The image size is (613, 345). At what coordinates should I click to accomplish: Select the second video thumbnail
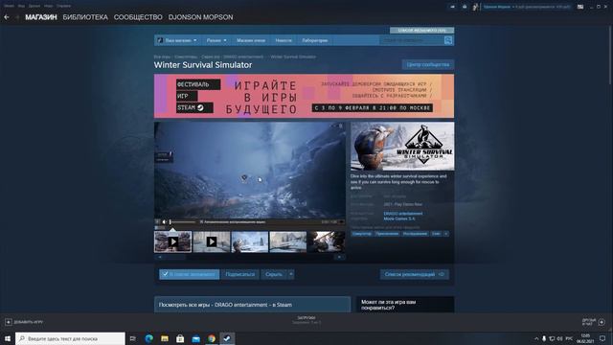211,241
